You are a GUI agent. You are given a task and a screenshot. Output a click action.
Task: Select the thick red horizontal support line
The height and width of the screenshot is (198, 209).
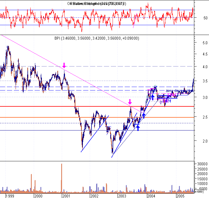pyautogui.click(x=97, y=106)
